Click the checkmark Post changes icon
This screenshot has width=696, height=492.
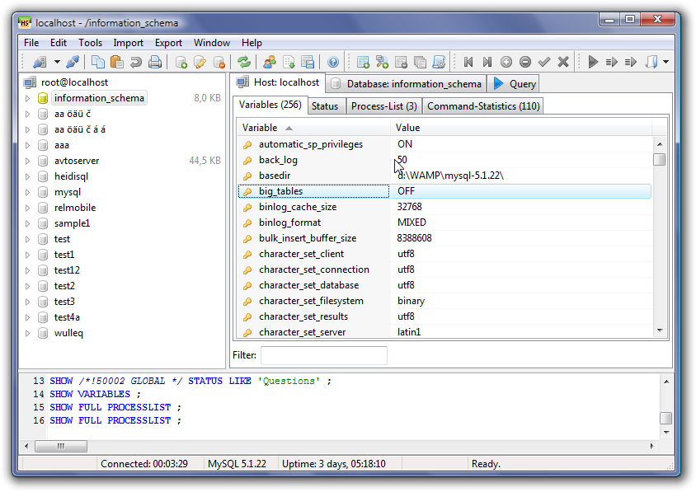click(544, 62)
